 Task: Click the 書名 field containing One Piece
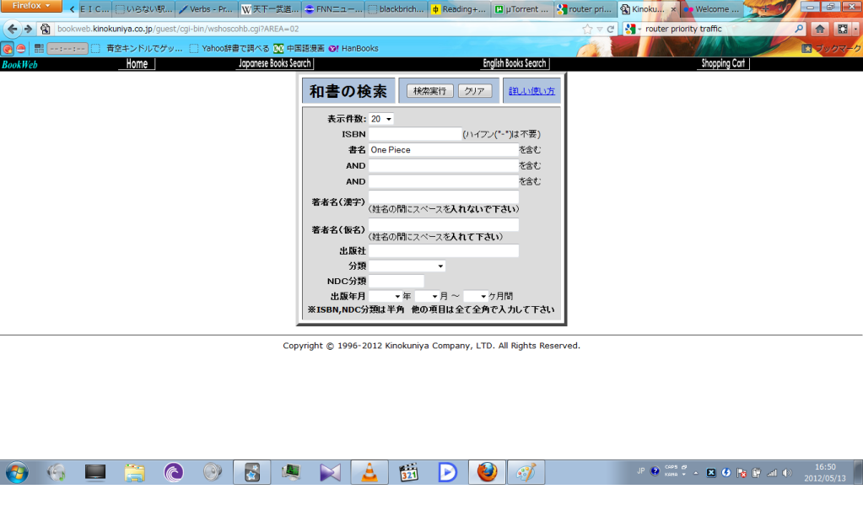pos(443,149)
